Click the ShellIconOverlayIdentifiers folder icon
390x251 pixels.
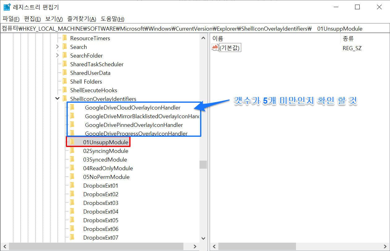(65, 99)
